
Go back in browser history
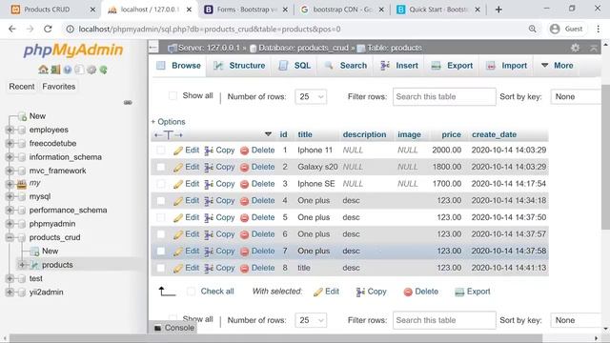12,29
